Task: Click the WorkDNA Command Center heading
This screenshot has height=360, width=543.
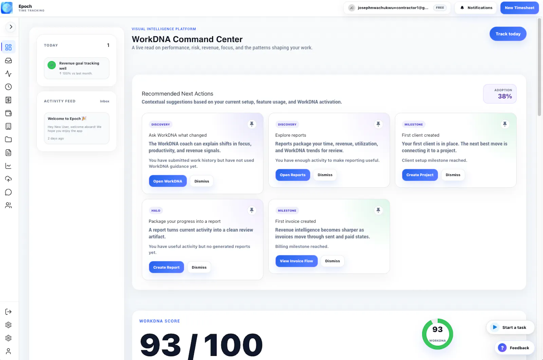Action: tap(187, 39)
